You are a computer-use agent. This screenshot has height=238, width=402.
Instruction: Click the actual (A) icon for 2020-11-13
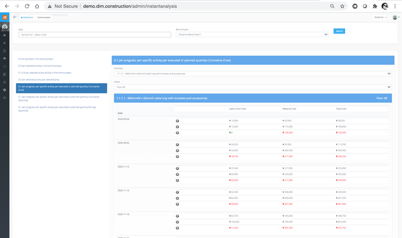(x=177, y=198)
